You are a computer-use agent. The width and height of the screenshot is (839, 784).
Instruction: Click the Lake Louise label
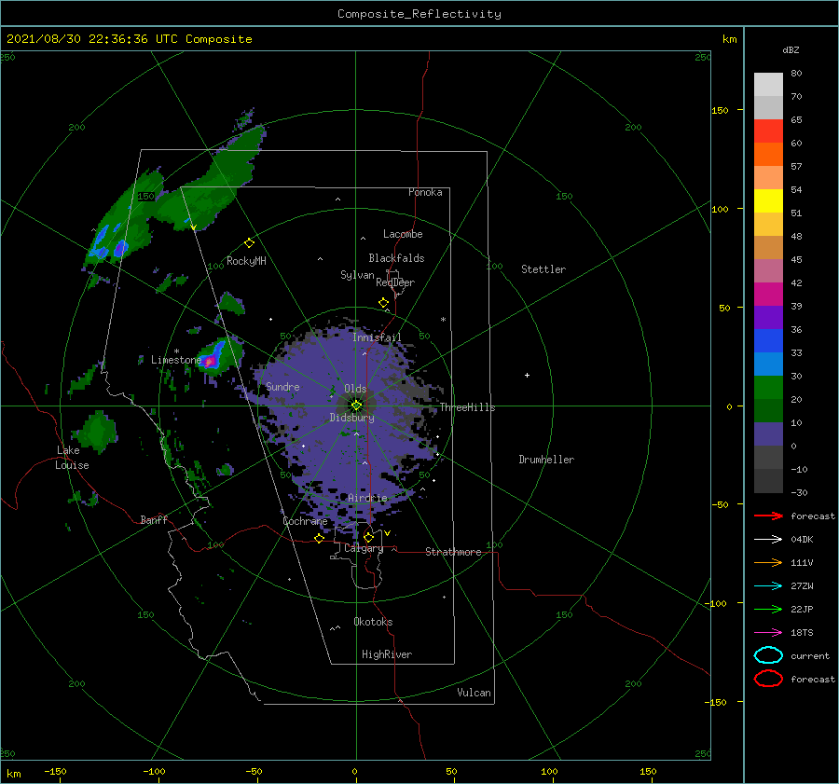point(72,458)
